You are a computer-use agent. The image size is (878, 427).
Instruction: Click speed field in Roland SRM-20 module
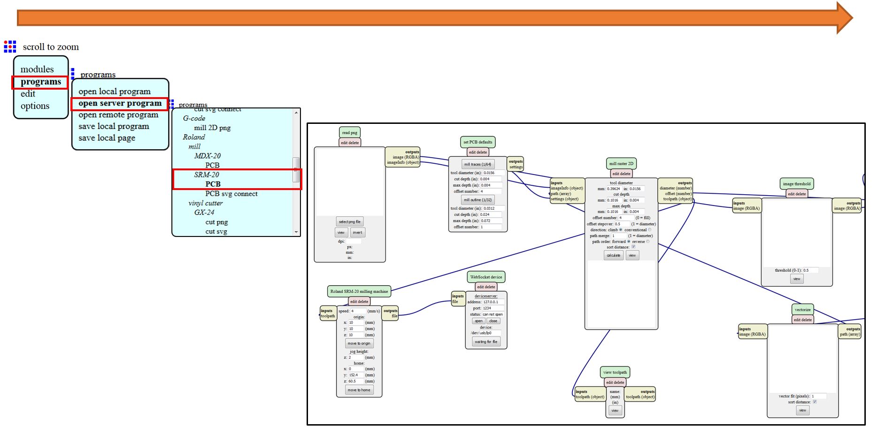359,311
